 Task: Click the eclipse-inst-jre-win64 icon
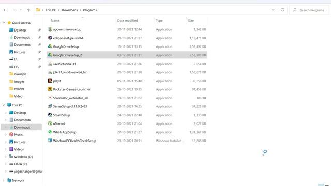(50, 38)
